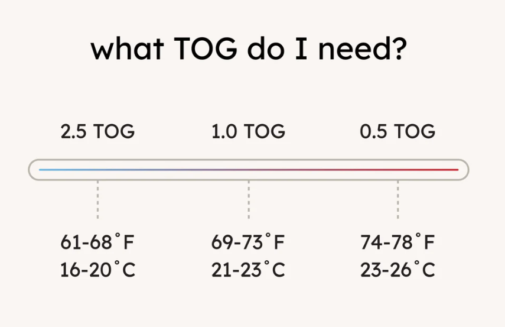Click the 61-68°F temperature text

coord(97,242)
